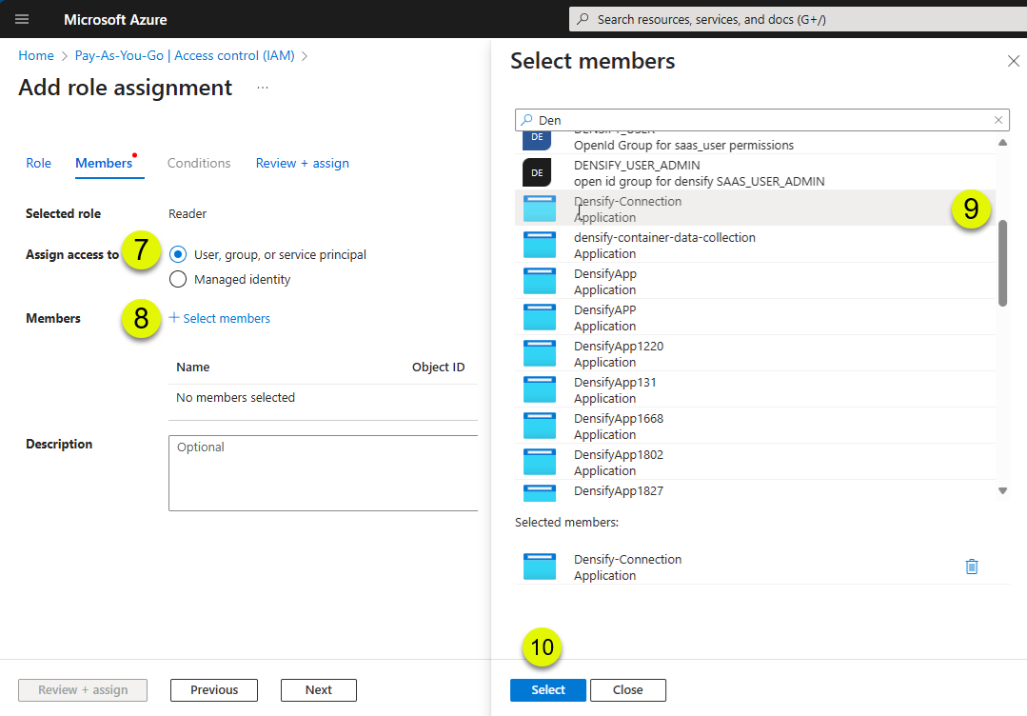Click the DensifyApp1220 application icon

540,354
